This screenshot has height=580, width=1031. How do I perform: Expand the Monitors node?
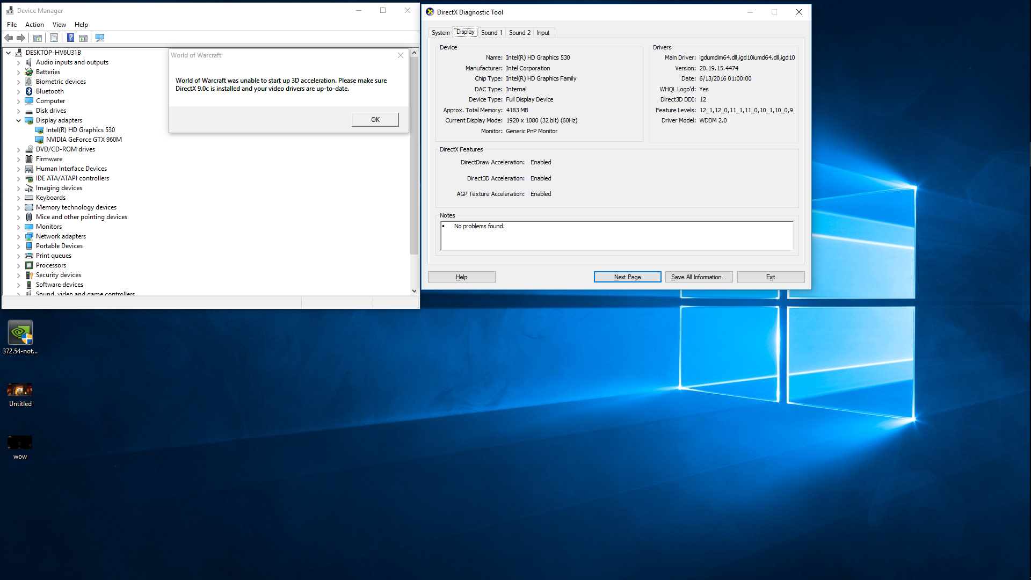(18, 227)
